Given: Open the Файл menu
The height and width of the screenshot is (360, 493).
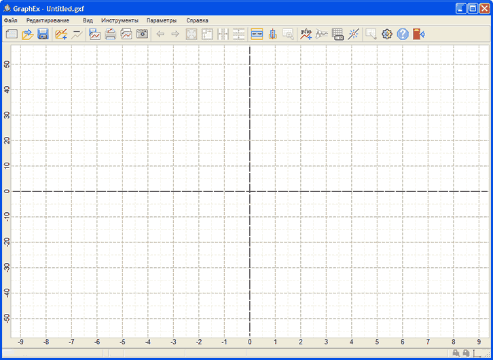Looking at the screenshot, I should [x=10, y=20].
